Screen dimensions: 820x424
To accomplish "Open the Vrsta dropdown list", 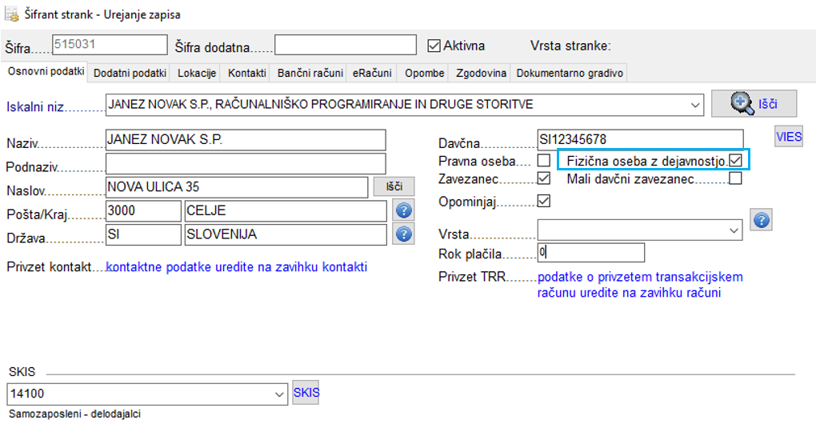I will coord(735,230).
